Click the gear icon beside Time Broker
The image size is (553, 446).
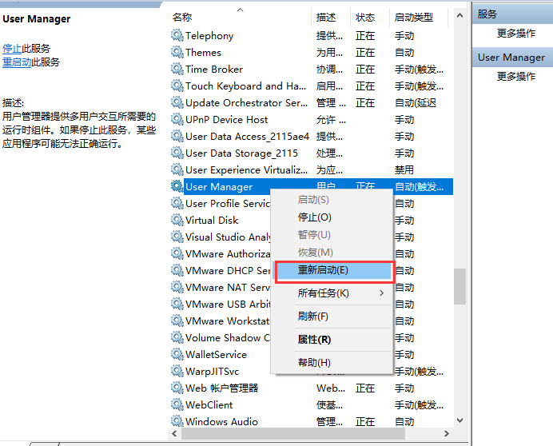pyautogui.click(x=177, y=69)
